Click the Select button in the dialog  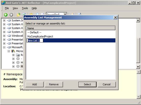click(87, 84)
